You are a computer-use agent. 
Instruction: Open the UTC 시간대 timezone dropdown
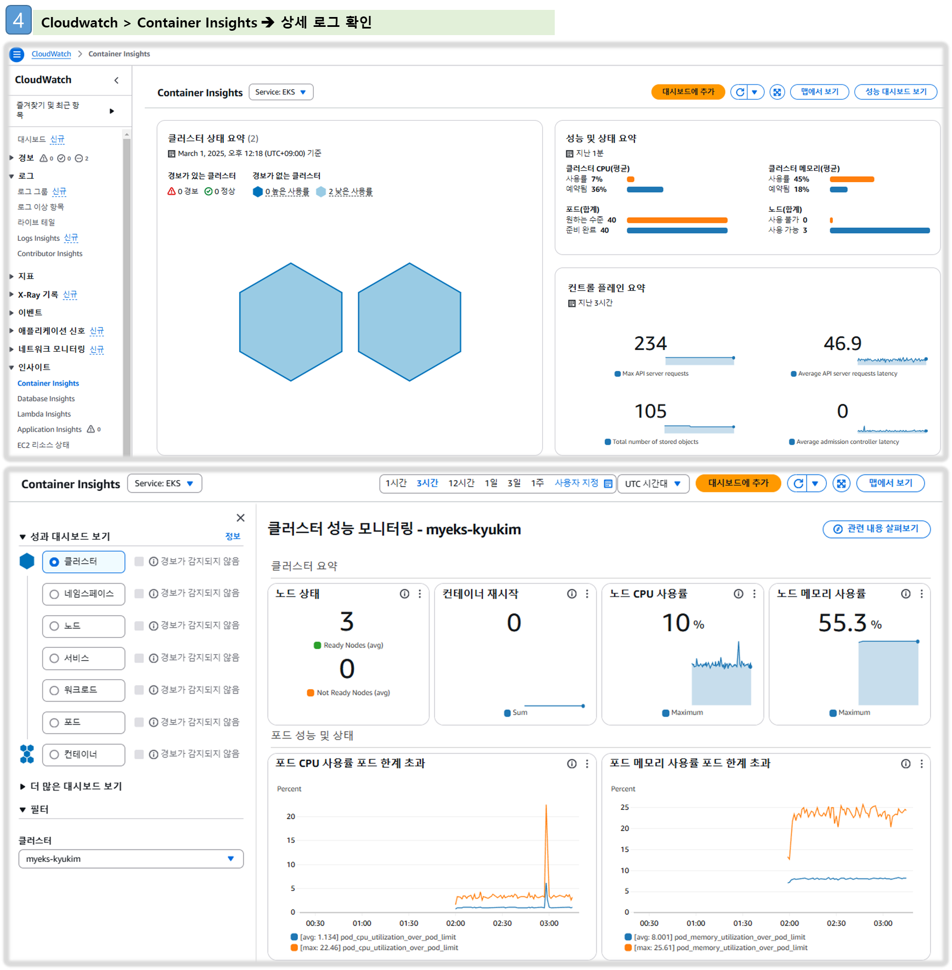653,483
